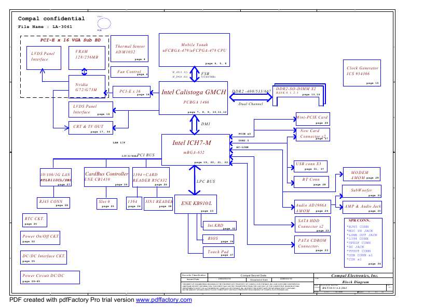This screenshot has width=437, height=308.
Task: Click the "Block Diagram" title in the title block
Action: coord(356,282)
